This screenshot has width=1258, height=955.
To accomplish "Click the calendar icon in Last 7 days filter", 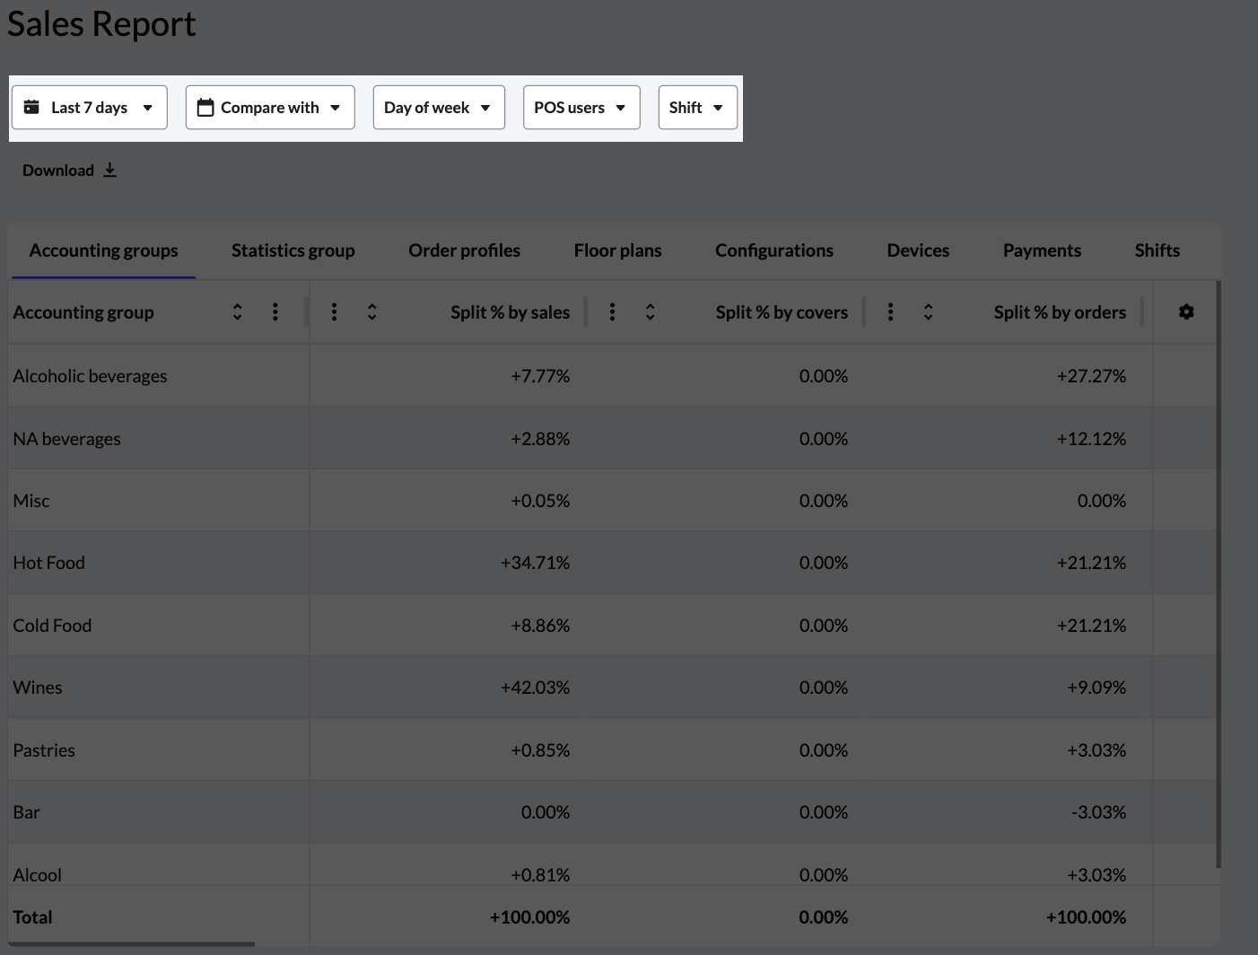I will tap(32, 107).
